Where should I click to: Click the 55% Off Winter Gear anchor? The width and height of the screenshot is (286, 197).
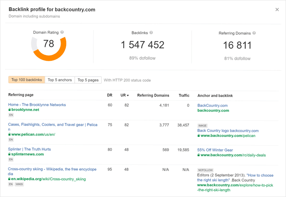(215, 150)
